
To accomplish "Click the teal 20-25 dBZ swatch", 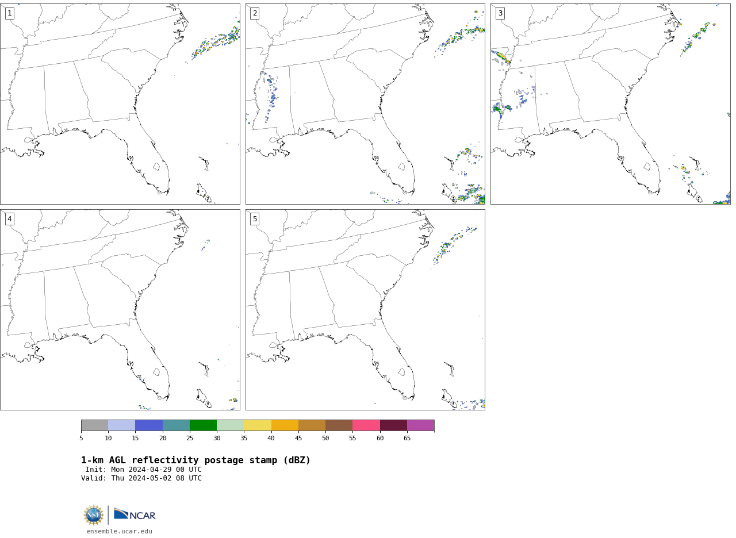I will 176,425.
